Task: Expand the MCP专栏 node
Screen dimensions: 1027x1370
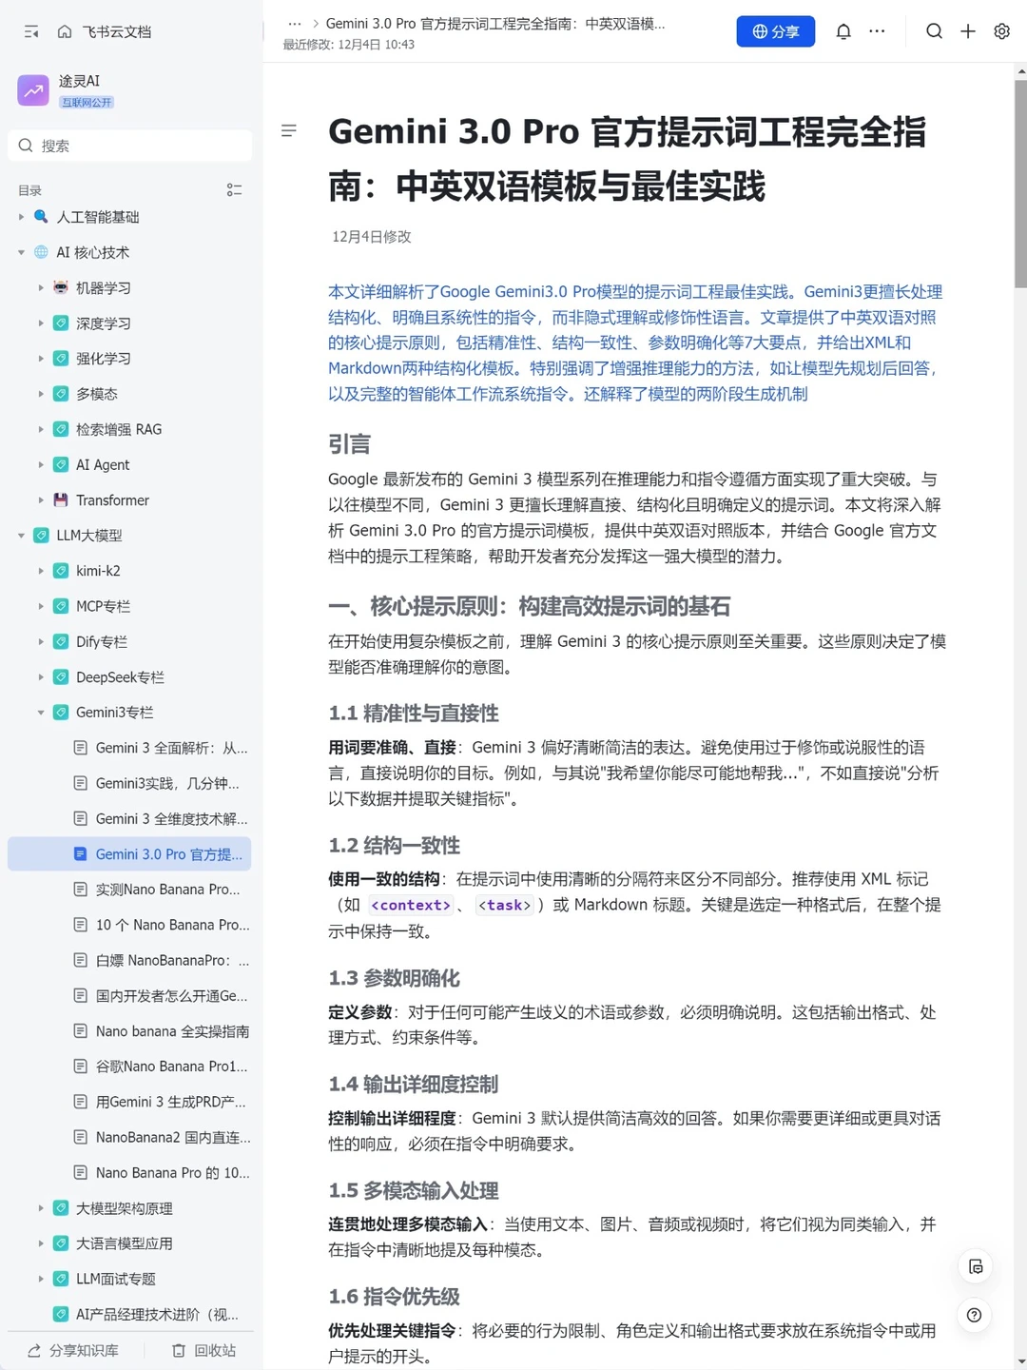Action: click(41, 606)
